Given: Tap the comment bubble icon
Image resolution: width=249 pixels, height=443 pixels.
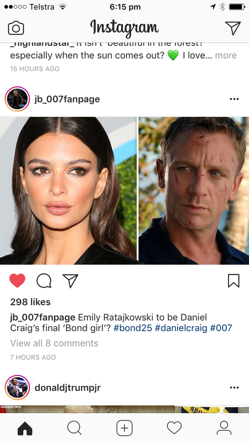Looking at the screenshot, I should point(44,281).
